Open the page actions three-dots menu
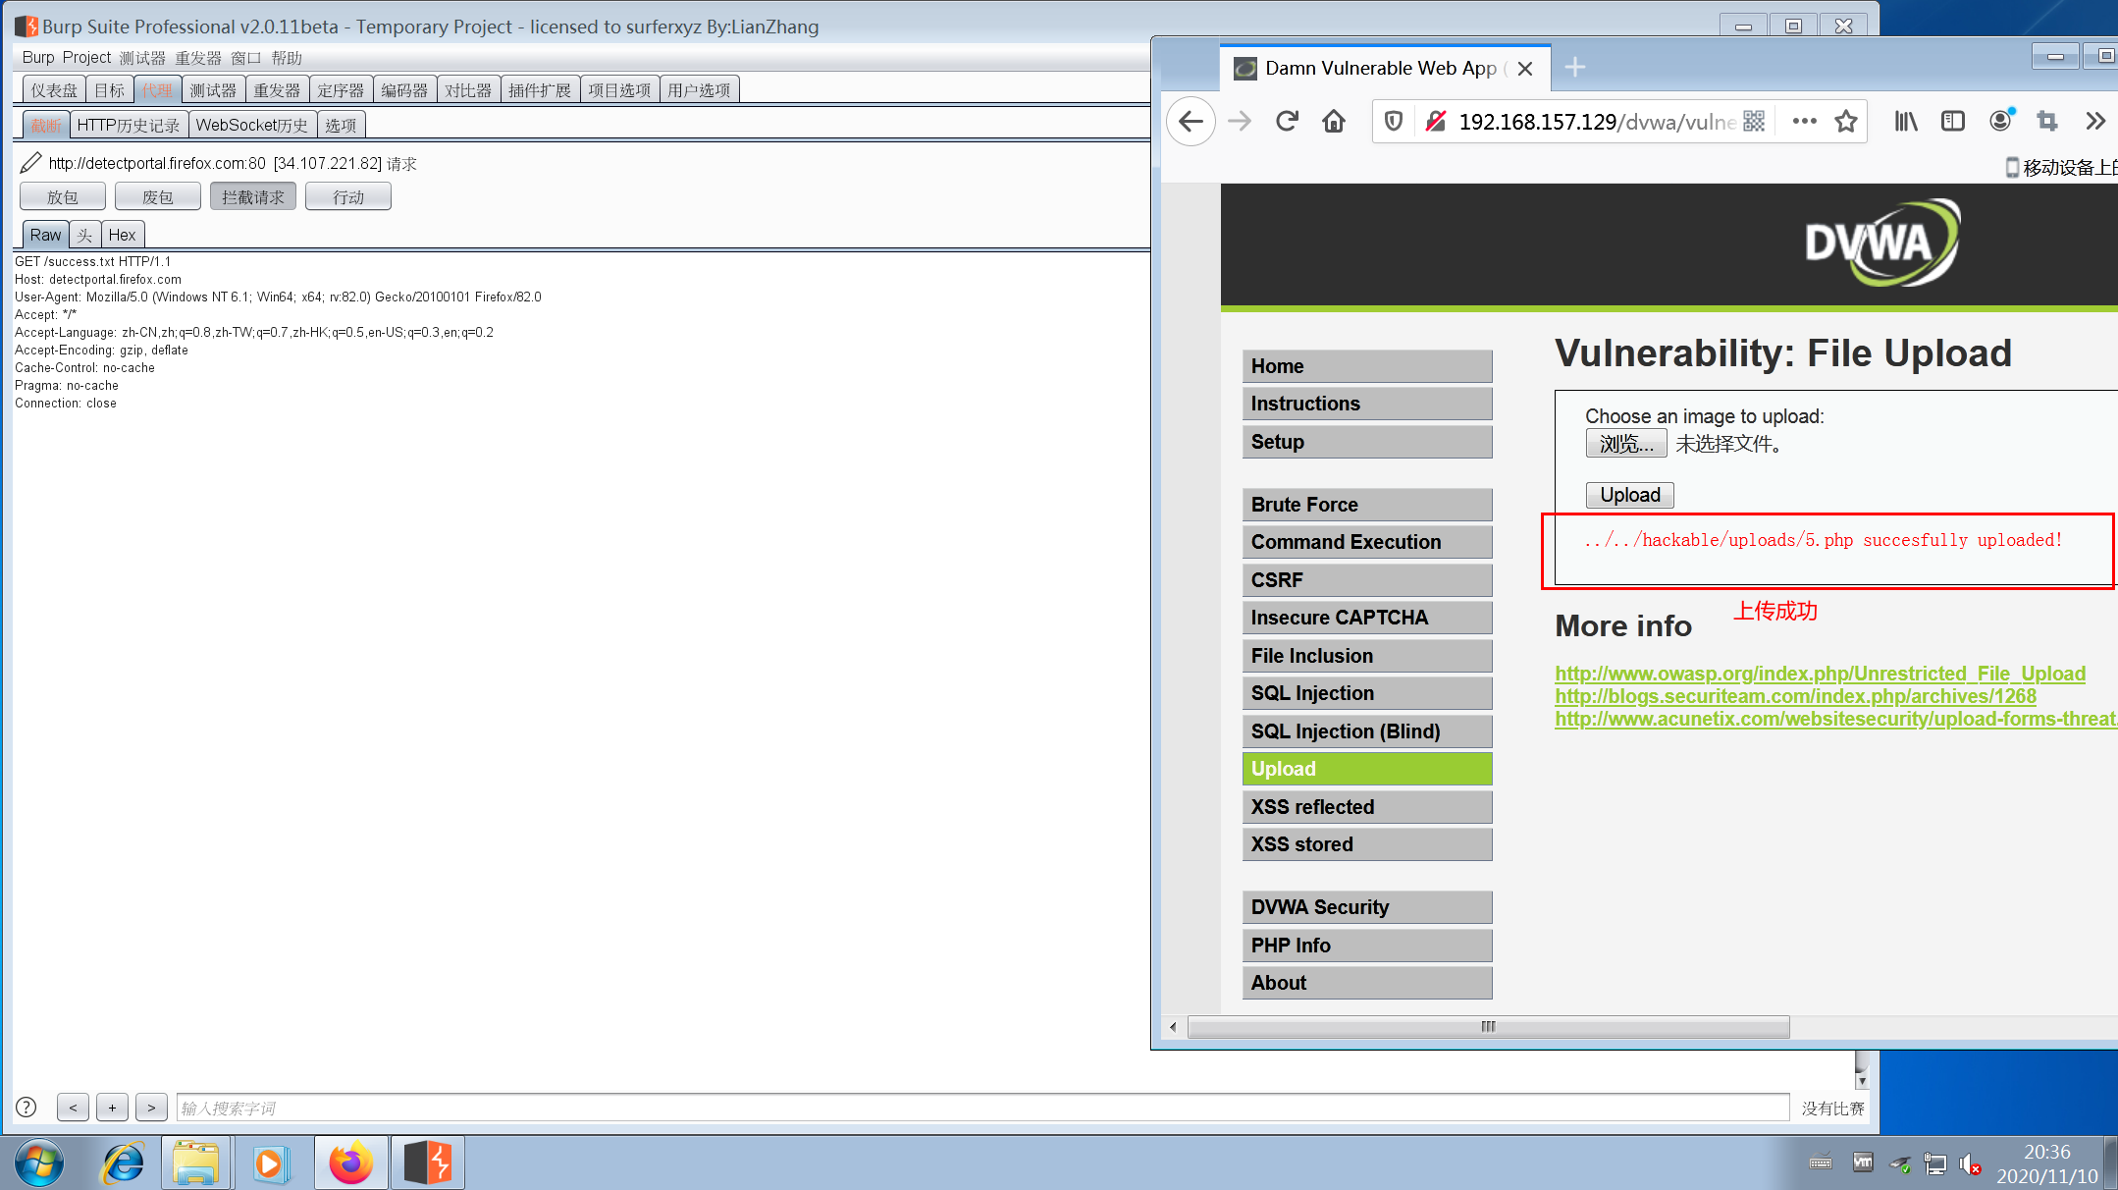The image size is (2118, 1190). pos(1804,121)
